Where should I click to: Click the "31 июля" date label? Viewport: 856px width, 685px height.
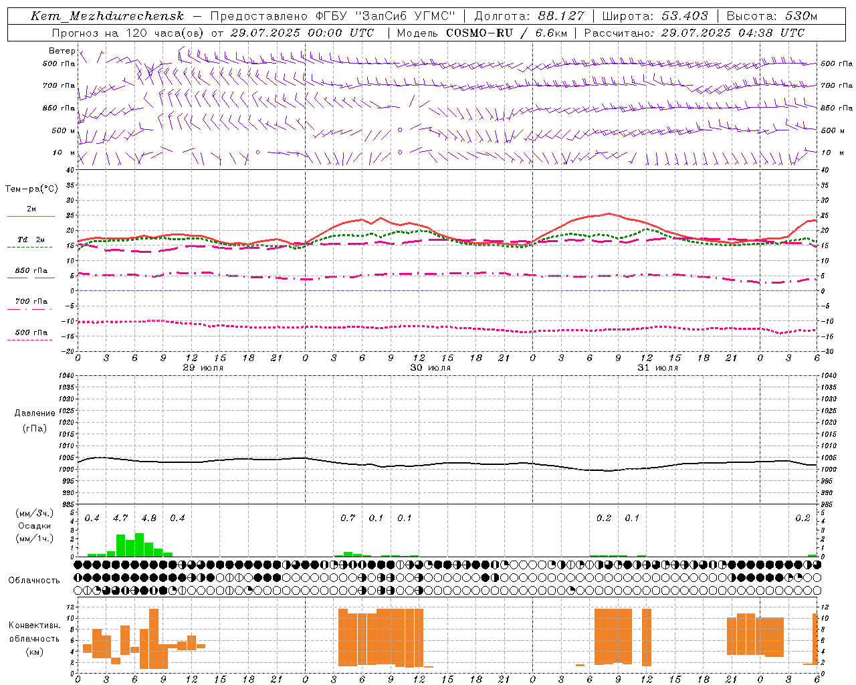(657, 368)
